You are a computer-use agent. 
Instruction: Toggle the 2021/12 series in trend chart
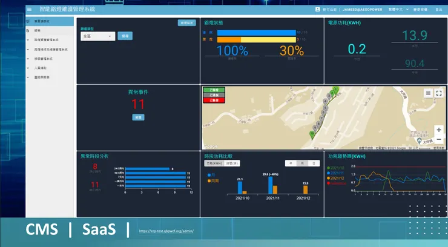[x=336, y=178]
